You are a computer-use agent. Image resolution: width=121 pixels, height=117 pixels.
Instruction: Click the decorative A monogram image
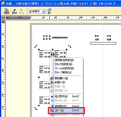53,54
